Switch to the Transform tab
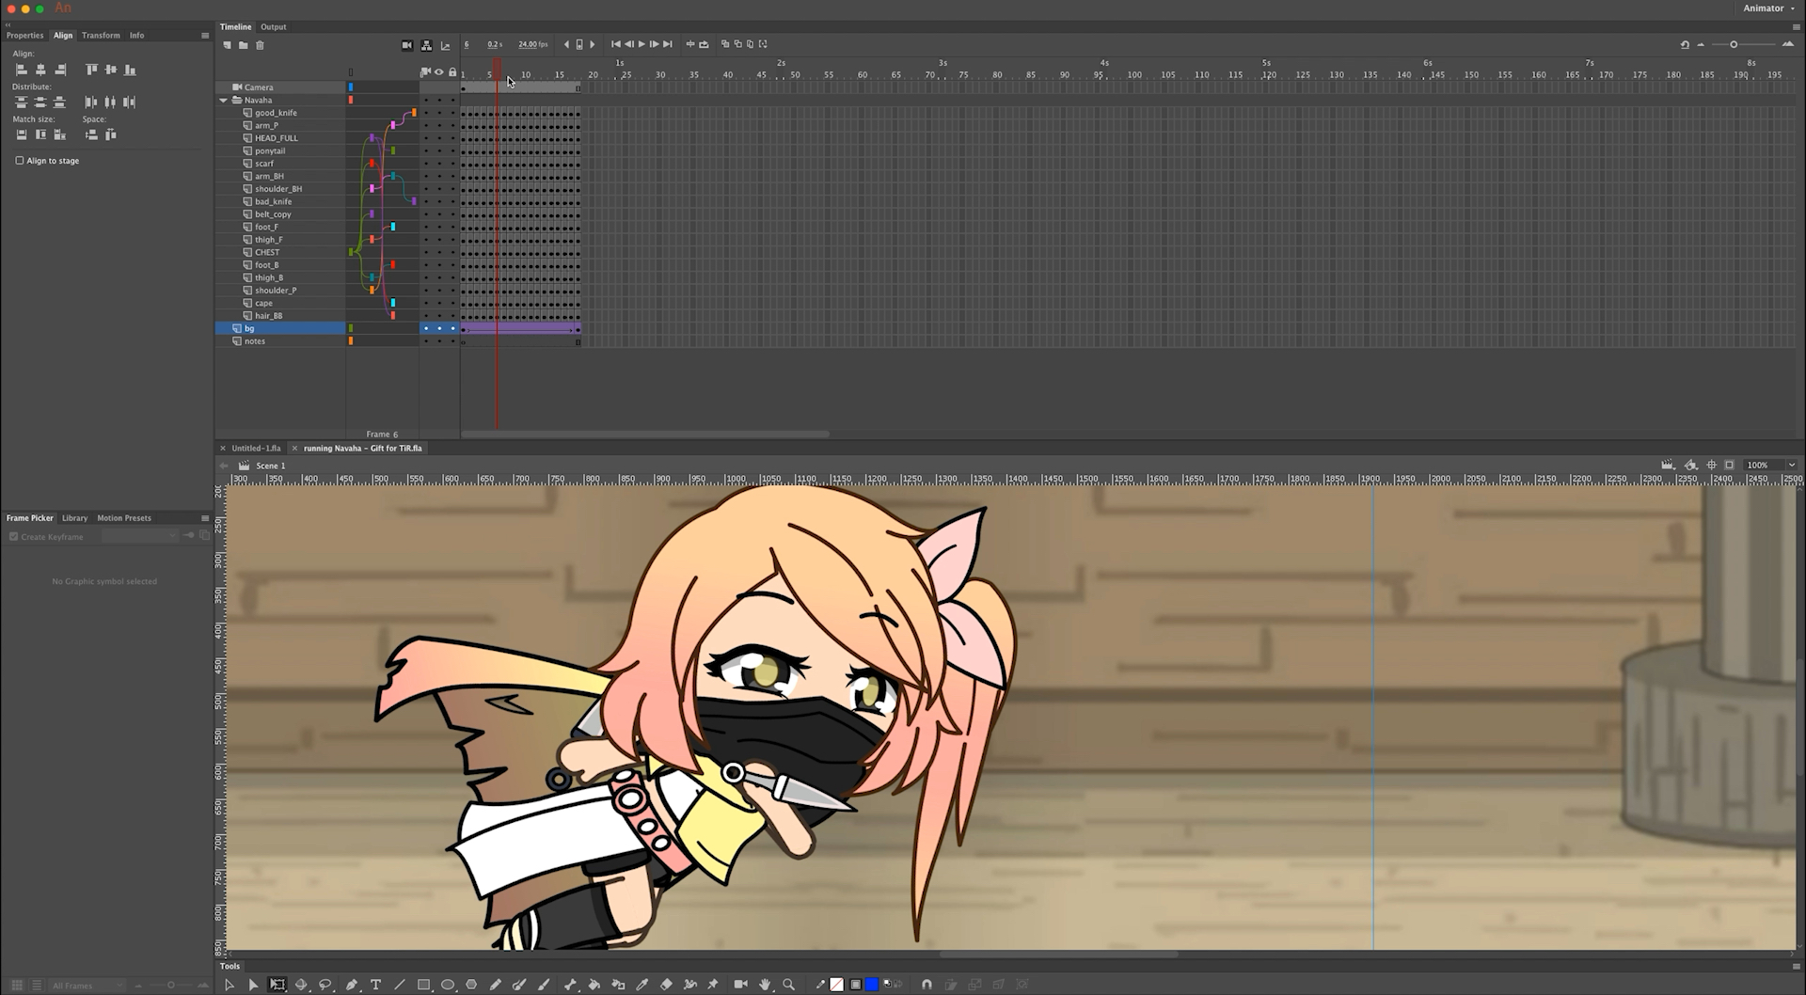The width and height of the screenshot is (1806, 995). point(101,36)
